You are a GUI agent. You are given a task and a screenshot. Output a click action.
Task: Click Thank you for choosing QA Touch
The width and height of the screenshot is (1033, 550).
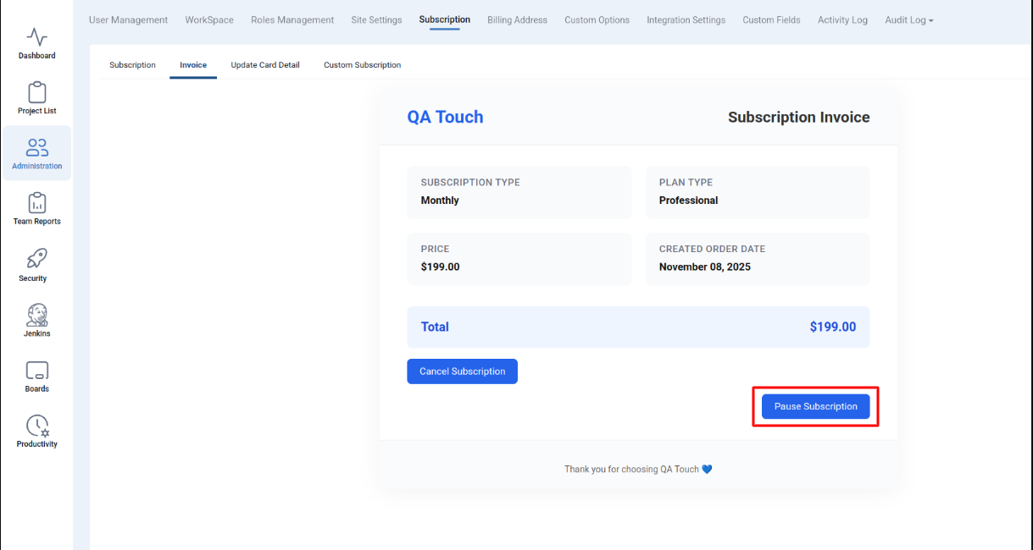(x=631, y=469)
